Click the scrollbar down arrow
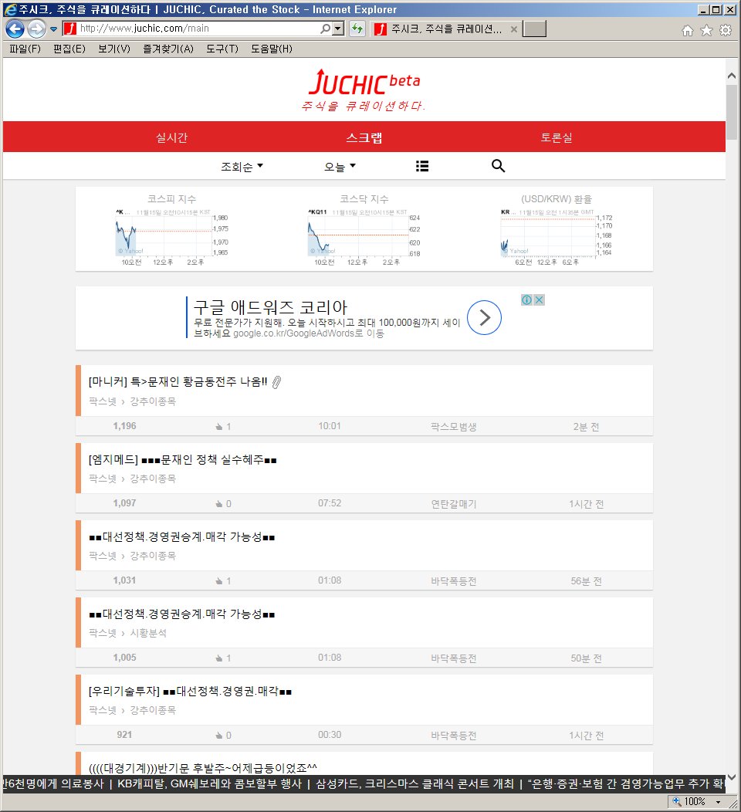 coord(732,777)
